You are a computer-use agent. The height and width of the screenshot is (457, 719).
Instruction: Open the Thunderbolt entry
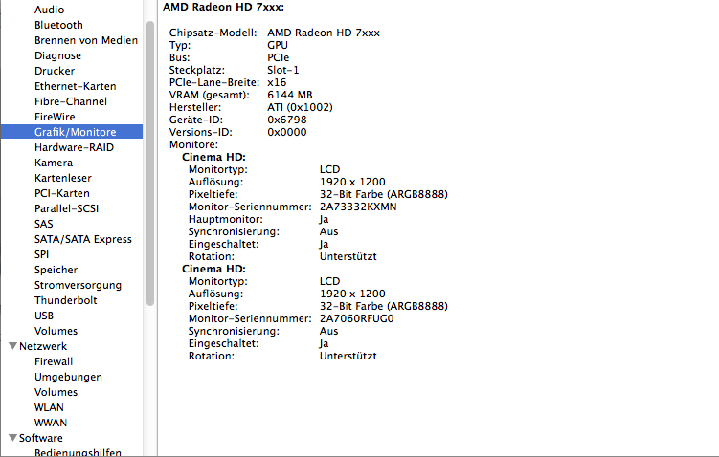(65, 300)
